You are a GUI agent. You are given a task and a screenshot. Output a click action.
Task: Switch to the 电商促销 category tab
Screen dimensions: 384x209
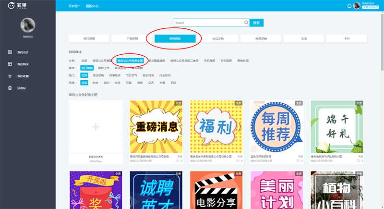261,38
